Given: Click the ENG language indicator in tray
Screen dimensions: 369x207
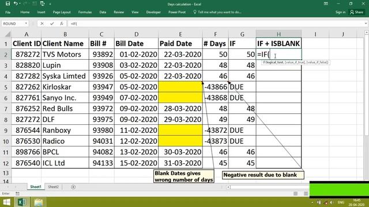Looking at the screenshot, I should coord(341,202).
